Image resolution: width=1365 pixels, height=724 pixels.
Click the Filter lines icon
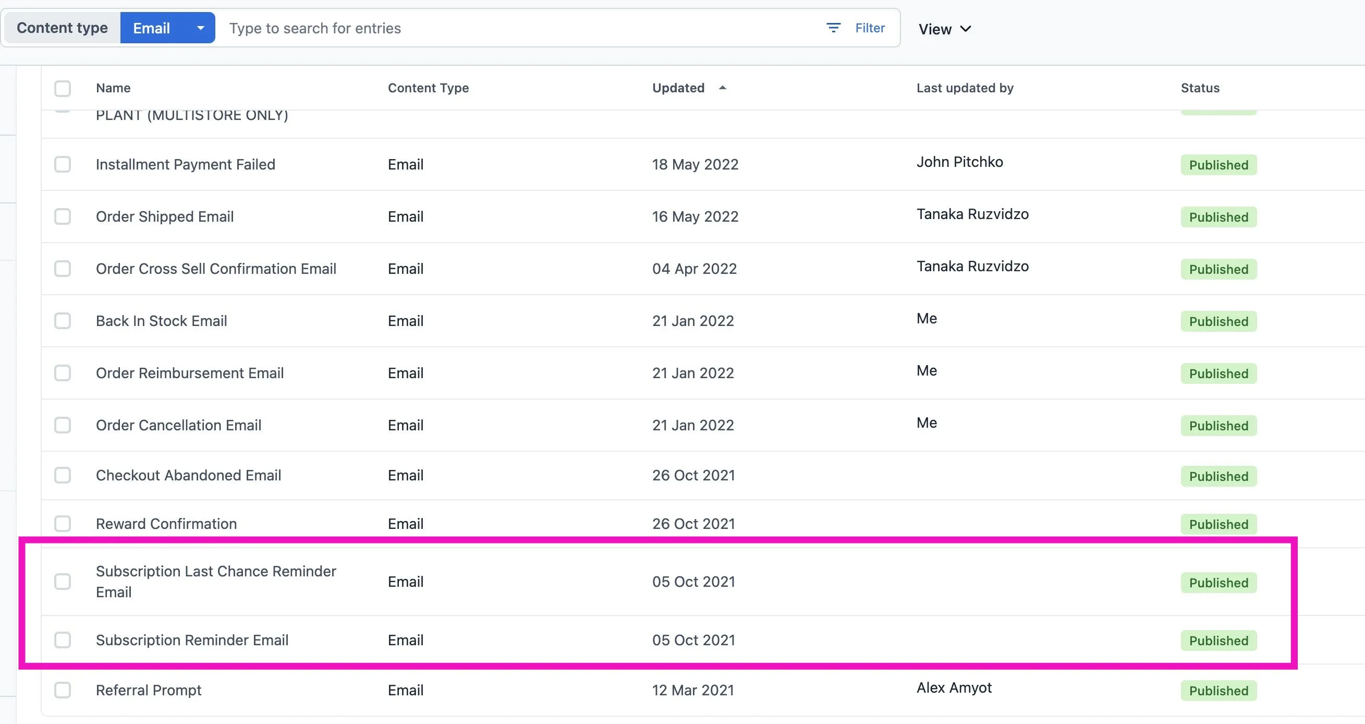pyautogui.click(x=834, y=28)
